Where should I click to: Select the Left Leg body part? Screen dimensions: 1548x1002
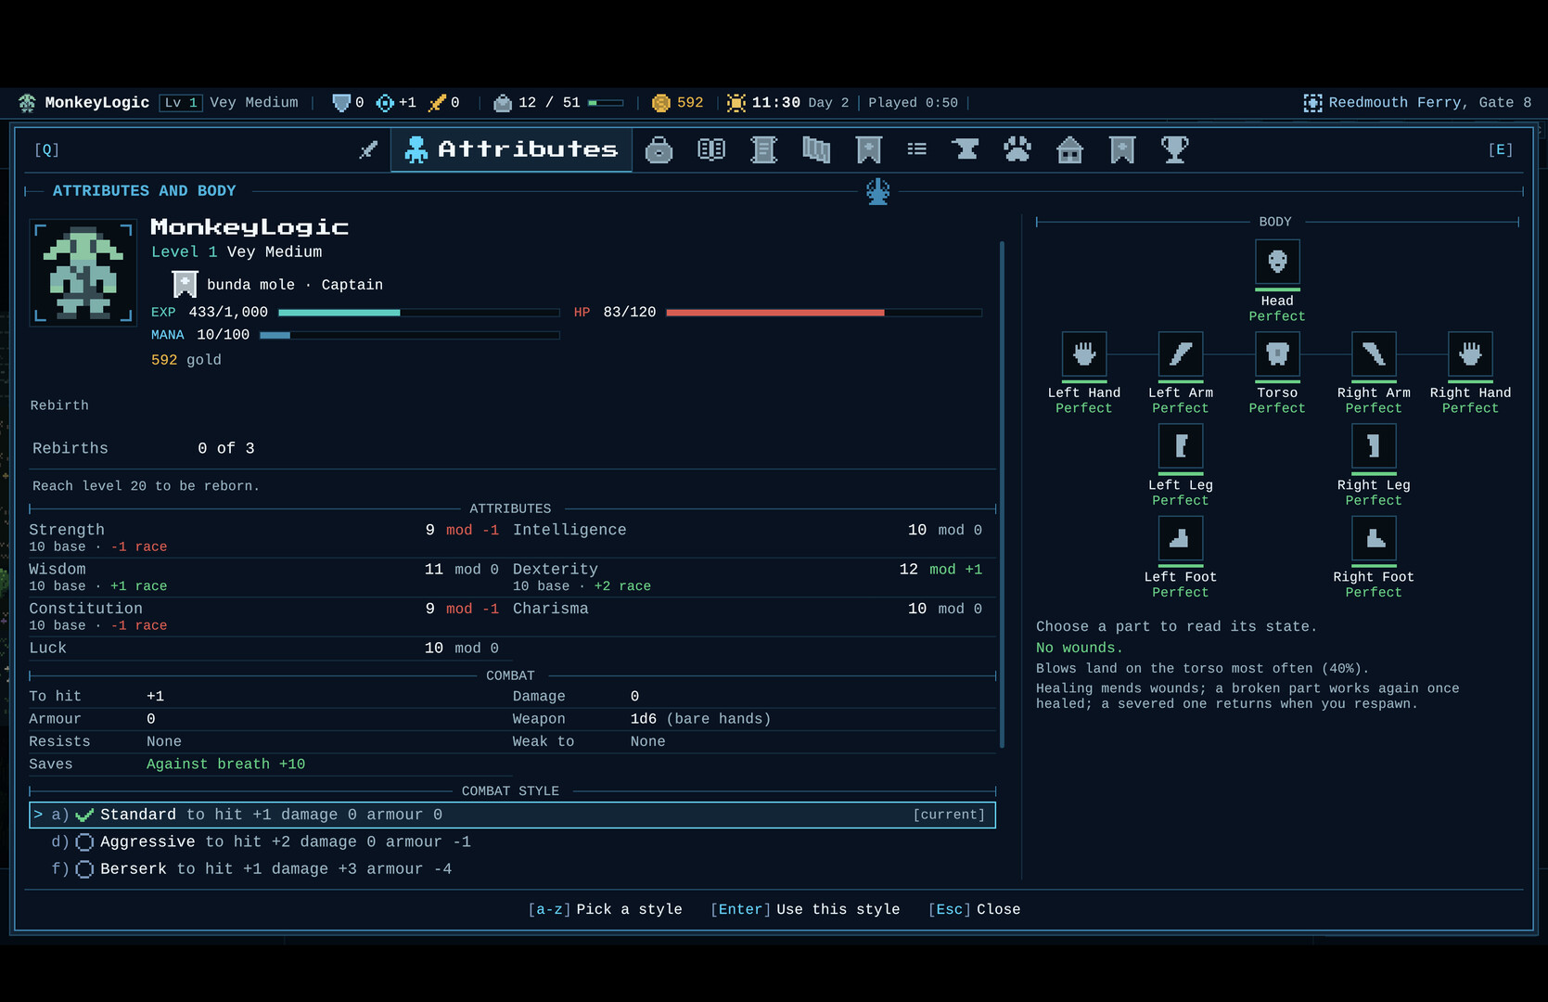1181,446
